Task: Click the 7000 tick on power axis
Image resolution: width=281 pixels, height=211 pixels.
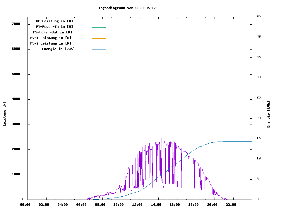Action: pos(16,24)
